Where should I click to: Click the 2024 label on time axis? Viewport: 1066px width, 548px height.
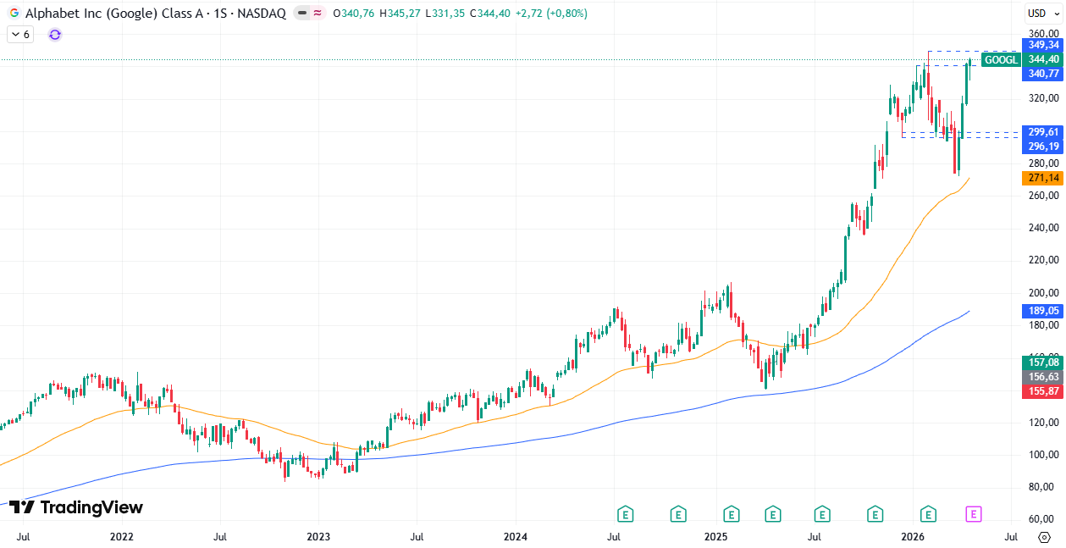(515, 537)
